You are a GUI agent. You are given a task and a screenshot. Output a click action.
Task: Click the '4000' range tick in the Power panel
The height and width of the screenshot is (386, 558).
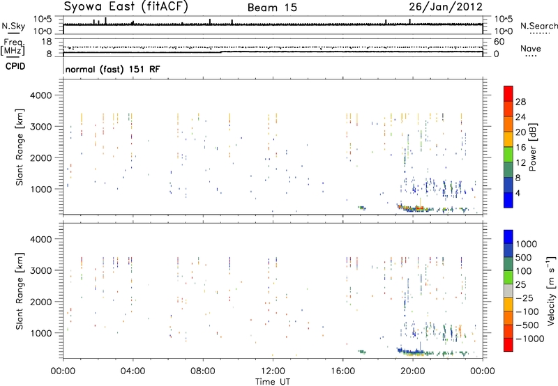(x=40, y=95)
